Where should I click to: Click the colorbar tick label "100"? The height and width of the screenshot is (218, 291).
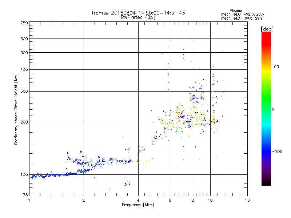(275, 67)
